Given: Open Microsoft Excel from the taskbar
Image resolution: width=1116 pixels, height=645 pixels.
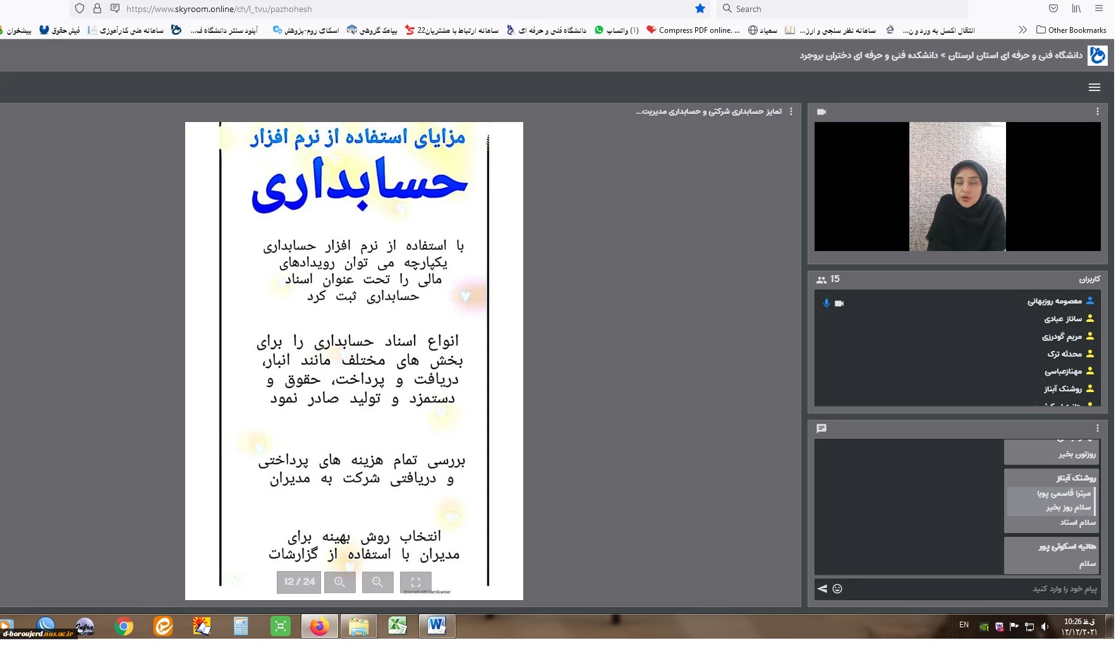Looking at the screenshot, I should tap(397, 627).
